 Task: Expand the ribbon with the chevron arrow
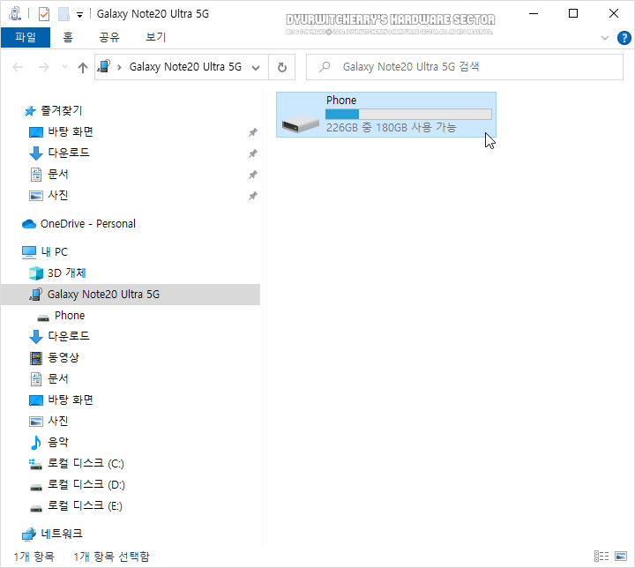point(605,38)
